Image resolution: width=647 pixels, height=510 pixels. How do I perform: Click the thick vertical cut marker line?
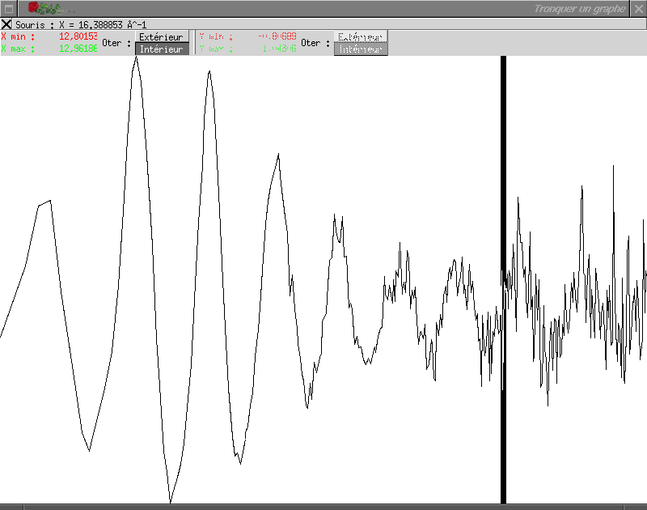point(503,279)
